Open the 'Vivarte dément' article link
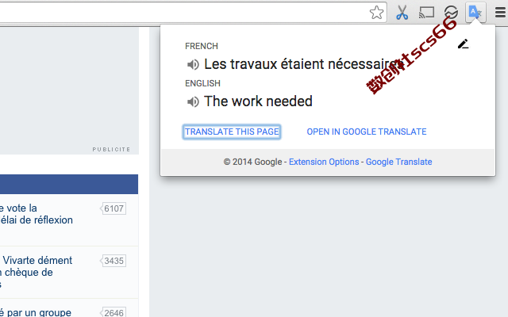The width and height of the screenshot is (508, 317). pyautogui.click(x=36, y=272)
